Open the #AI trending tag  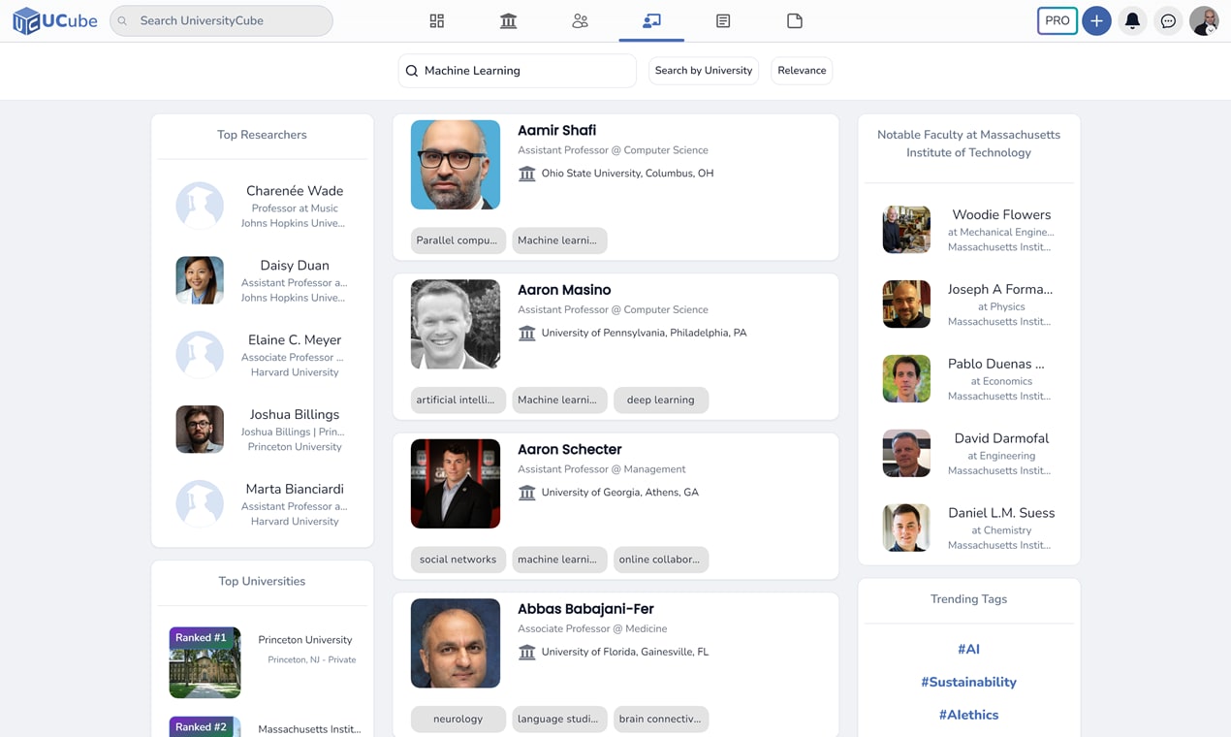tap(968, 649)
